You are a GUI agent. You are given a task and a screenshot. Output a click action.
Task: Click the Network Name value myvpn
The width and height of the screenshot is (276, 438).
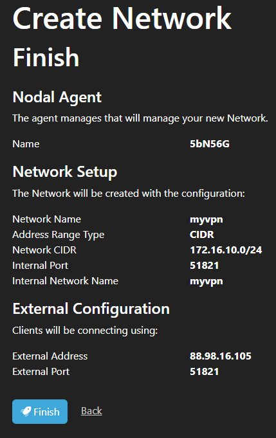click(x=206, y=219)
